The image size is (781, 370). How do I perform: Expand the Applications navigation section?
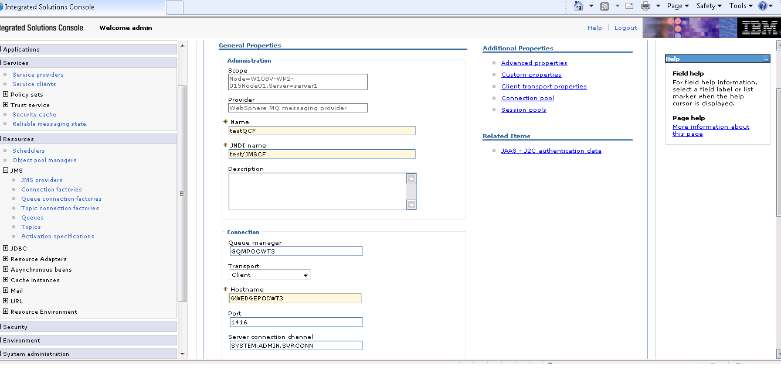(88, 49)
